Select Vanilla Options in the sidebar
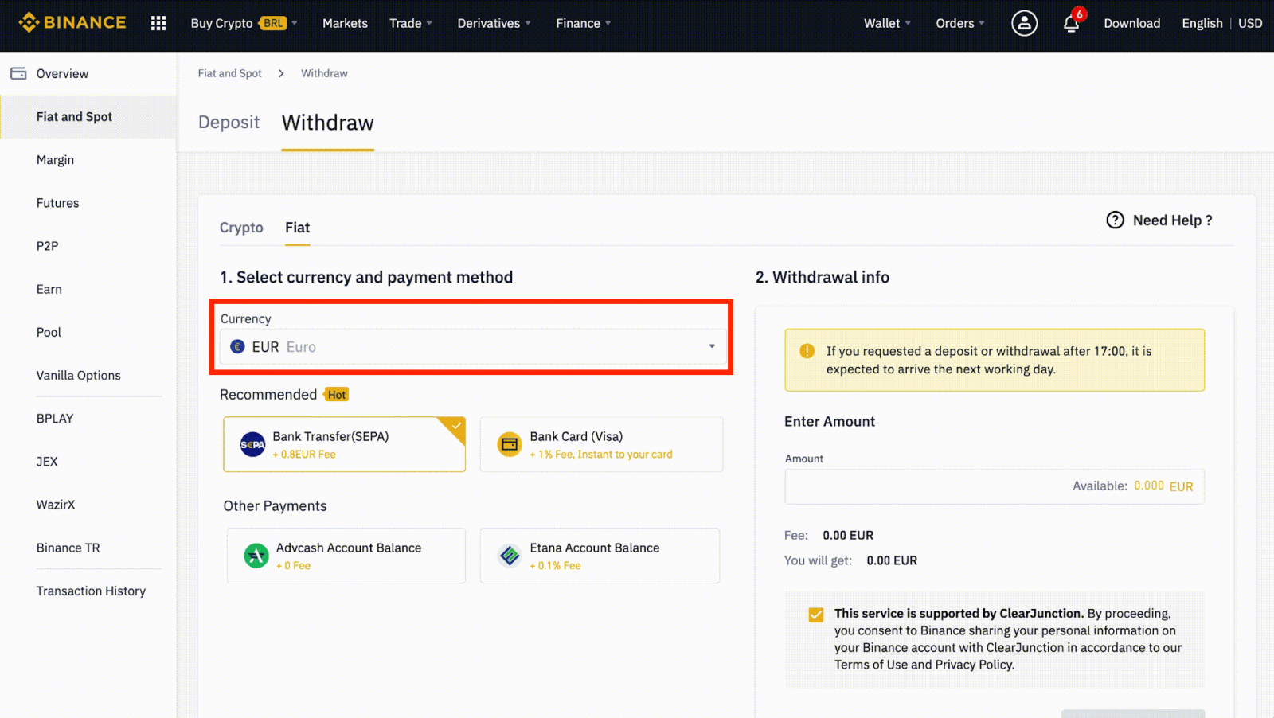 [x=78, y=375]
